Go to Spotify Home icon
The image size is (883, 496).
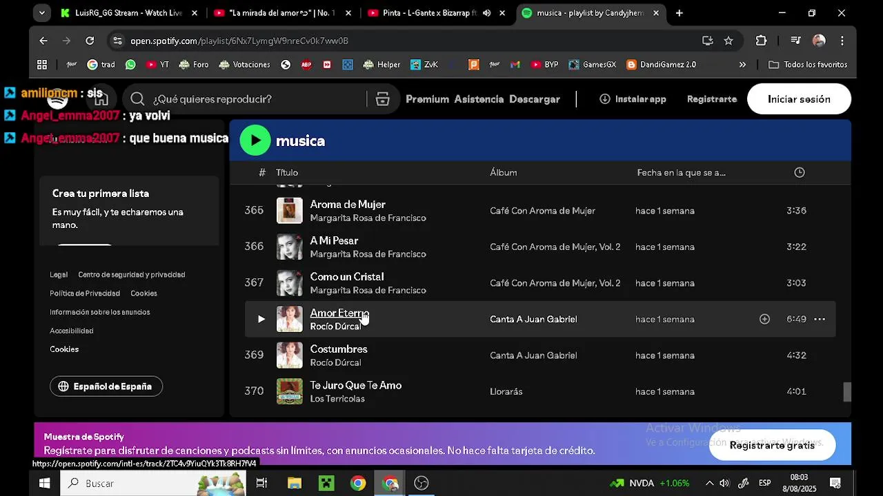pos(101,99)
